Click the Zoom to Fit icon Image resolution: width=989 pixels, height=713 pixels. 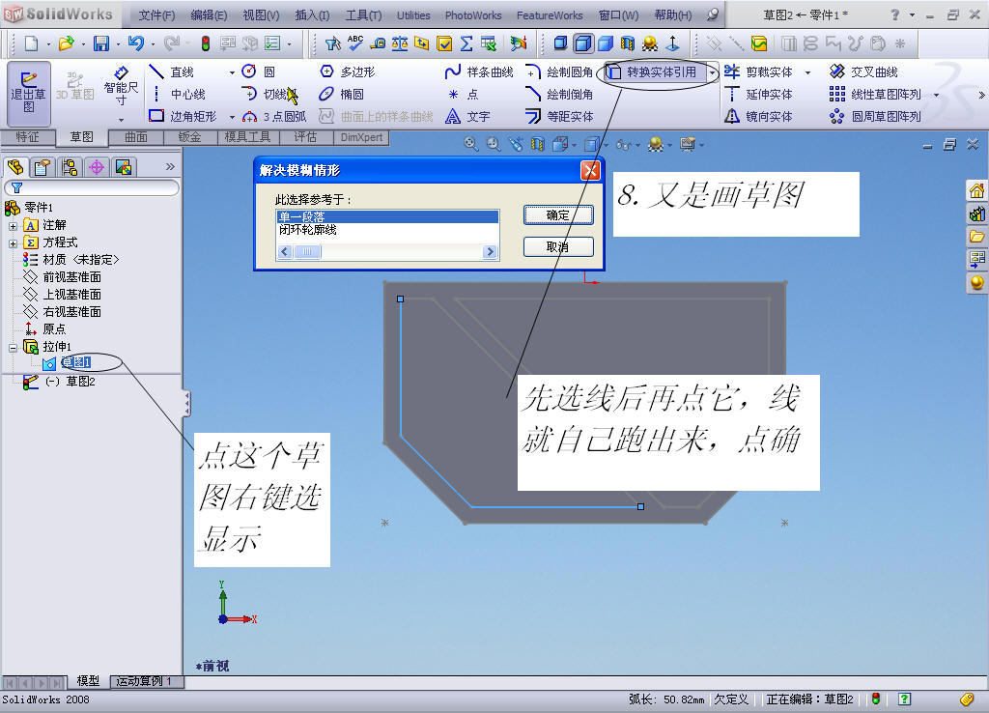pyautogui.click(x=470, y=144)
